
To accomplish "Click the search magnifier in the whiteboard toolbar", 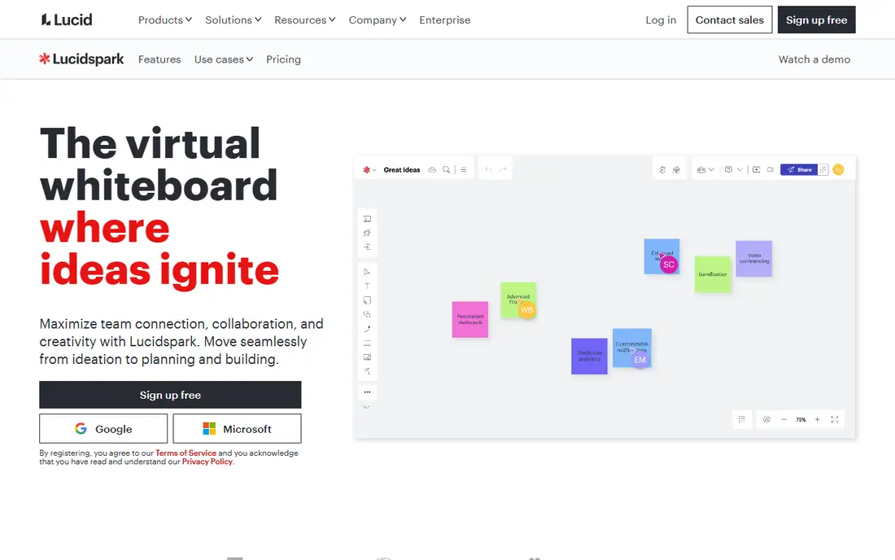I will [447, 169].
